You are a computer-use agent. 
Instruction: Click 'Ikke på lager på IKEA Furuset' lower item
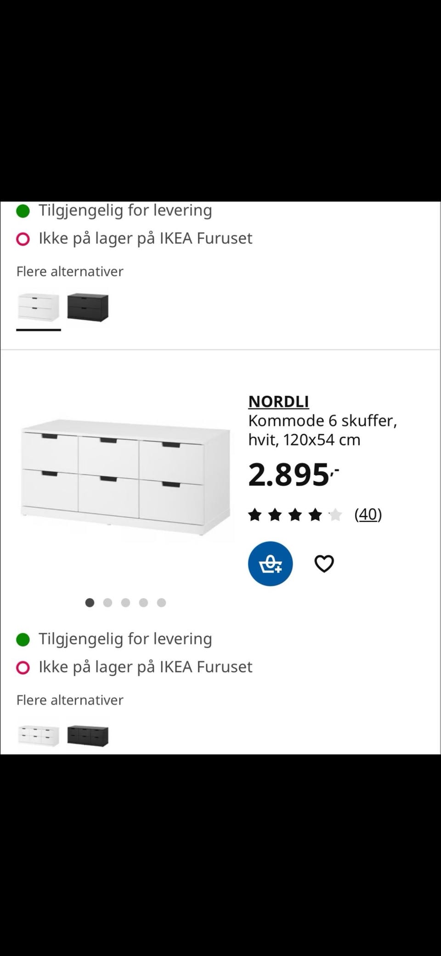(145, 667)
